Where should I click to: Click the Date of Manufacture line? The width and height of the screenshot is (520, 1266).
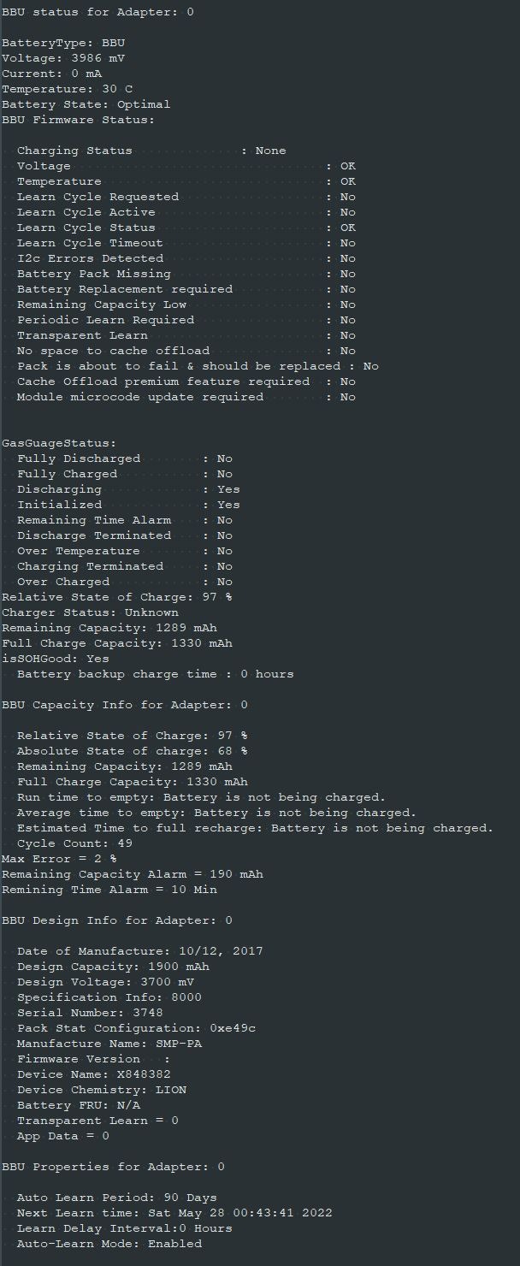click(139, 951)
